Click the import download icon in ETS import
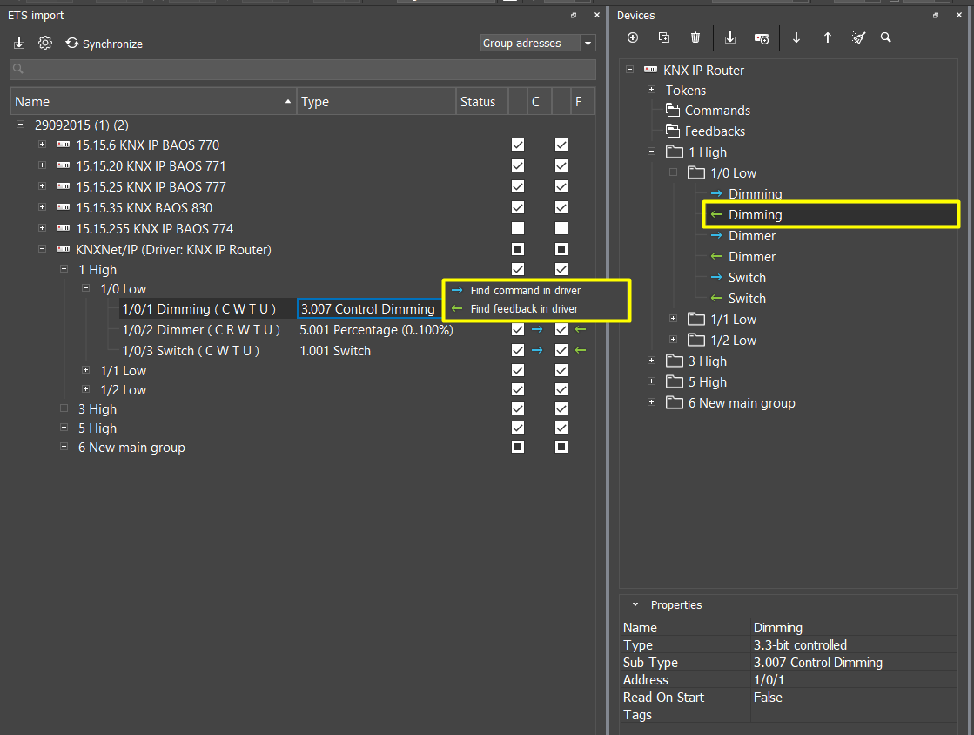The image size is (974, 735). (x=19, y=43)
